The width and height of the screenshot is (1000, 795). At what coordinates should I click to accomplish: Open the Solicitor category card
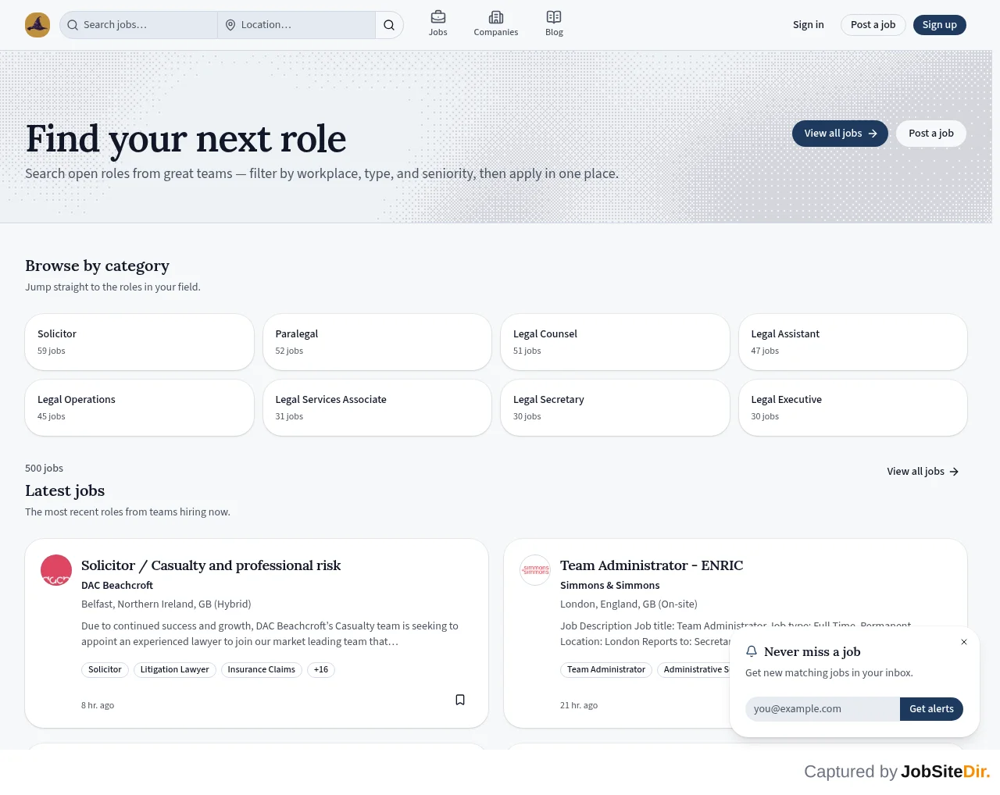point(140,342)
